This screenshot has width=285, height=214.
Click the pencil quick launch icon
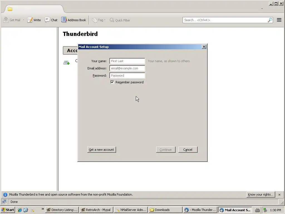tap(32, 210)
